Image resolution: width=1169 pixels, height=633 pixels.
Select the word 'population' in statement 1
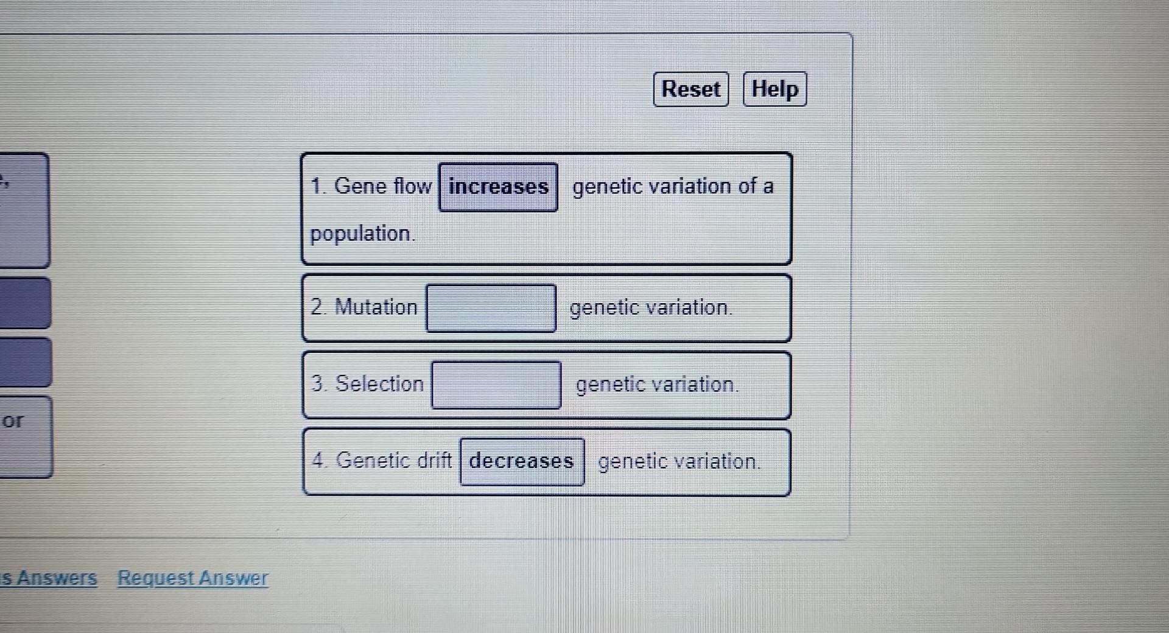[360, 234]
